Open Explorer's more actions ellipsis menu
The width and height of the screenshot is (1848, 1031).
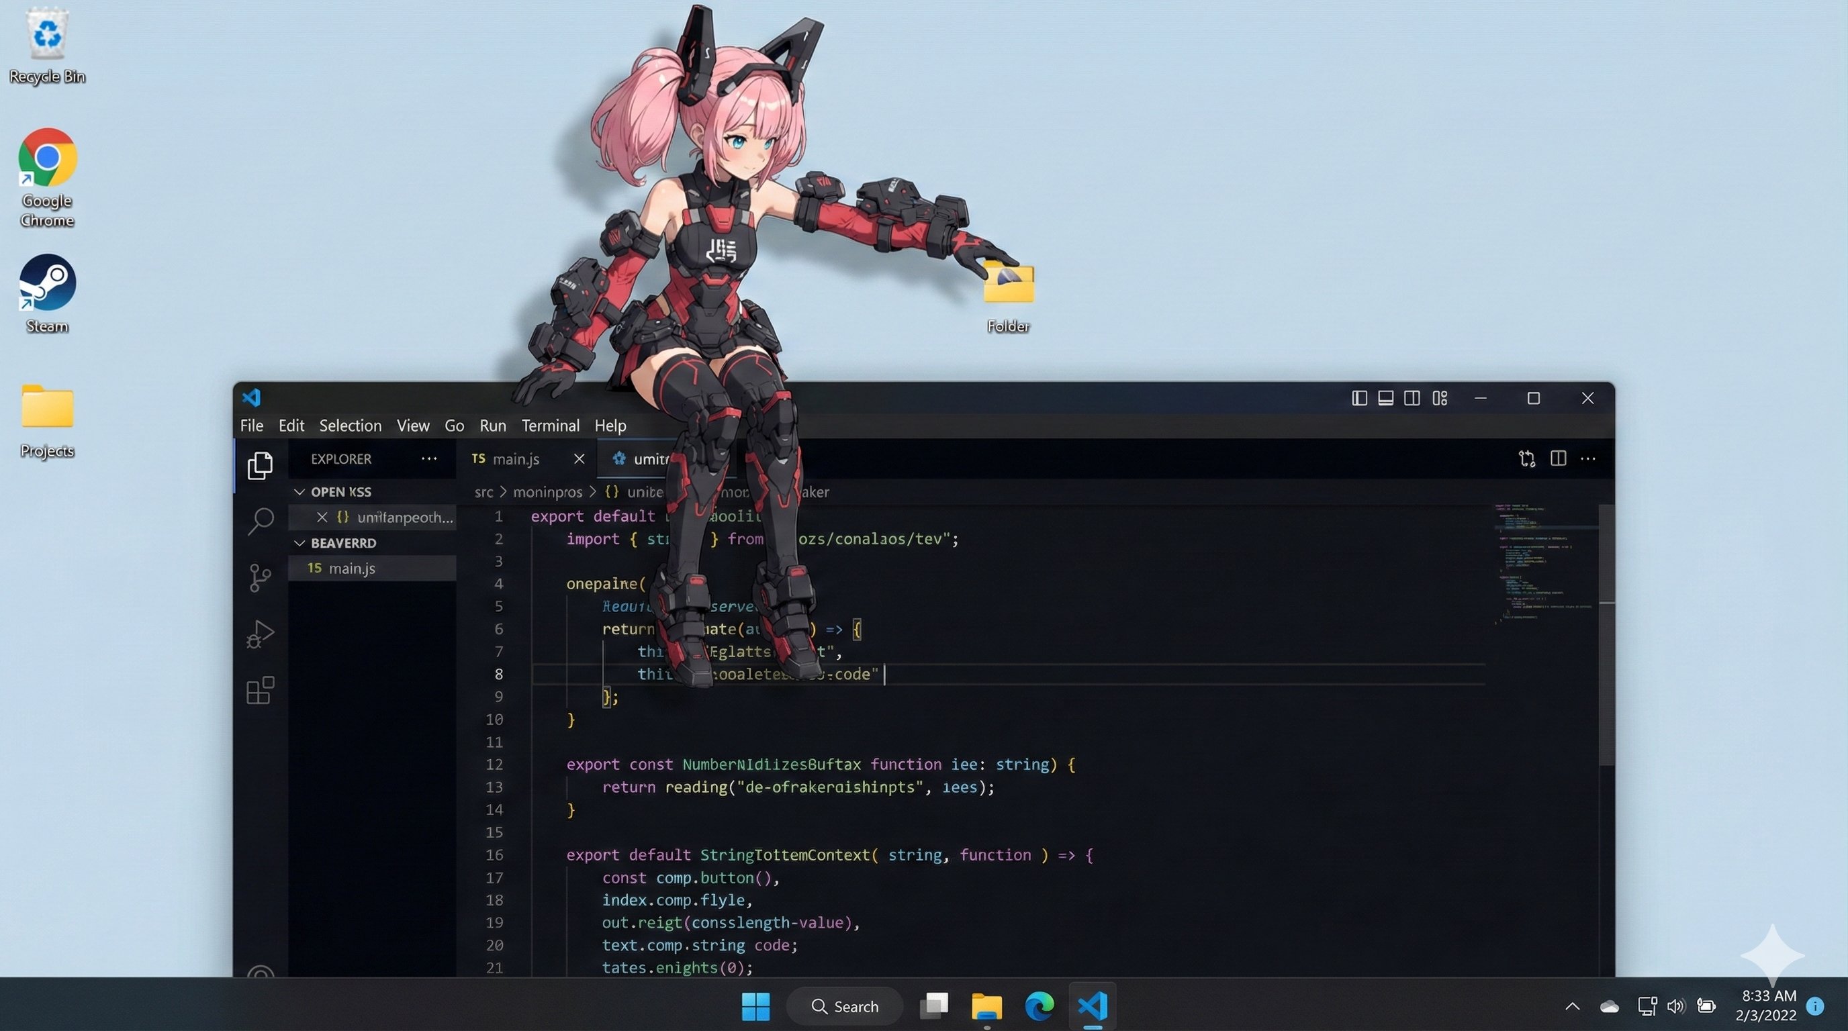[429, 459]
